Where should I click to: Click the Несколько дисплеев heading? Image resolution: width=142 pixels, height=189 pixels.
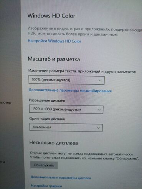point(54,143)
